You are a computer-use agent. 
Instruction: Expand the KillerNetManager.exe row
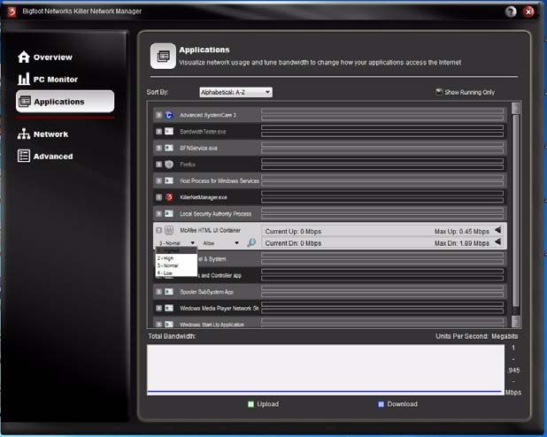pos(158,197)
